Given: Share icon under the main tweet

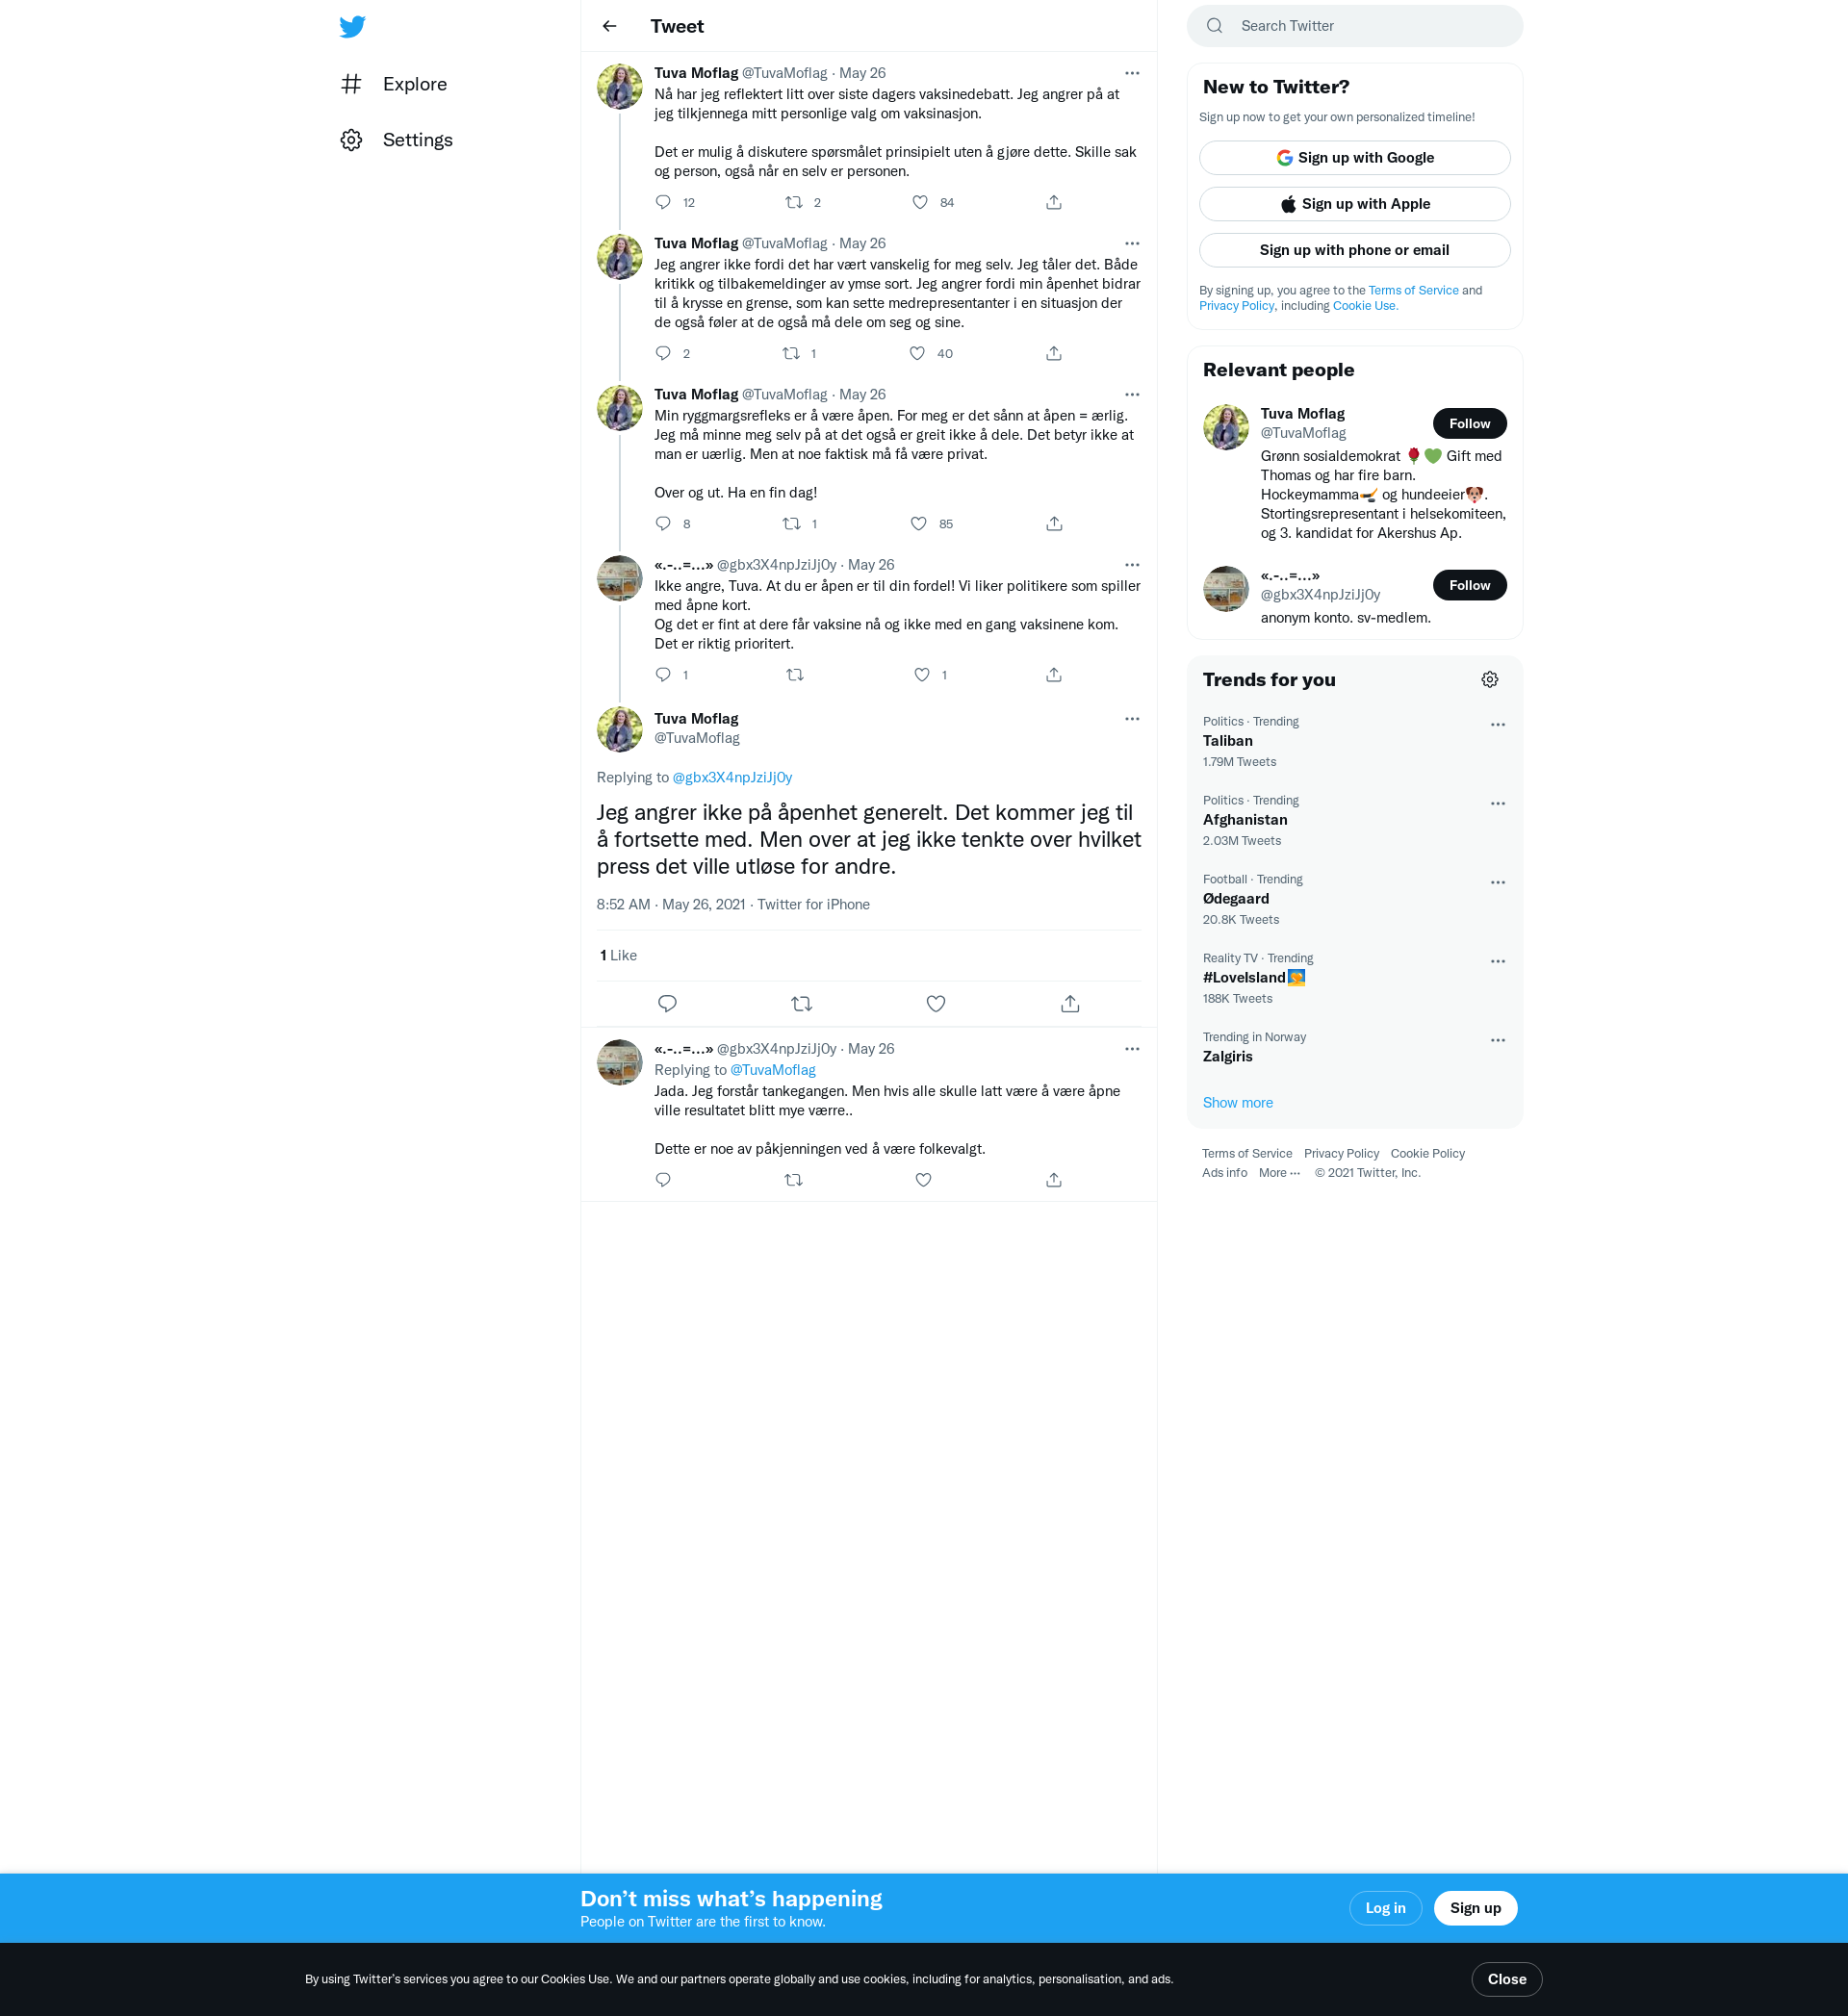Looking at the screenshot, I should [1070, 1004].
